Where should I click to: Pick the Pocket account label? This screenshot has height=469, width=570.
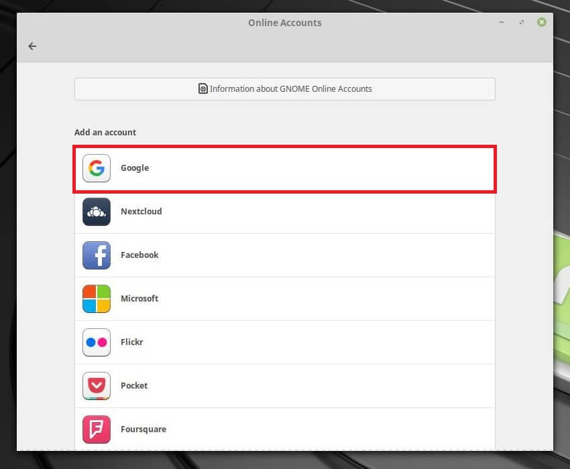pyautogui.click(x=134, y=386)
